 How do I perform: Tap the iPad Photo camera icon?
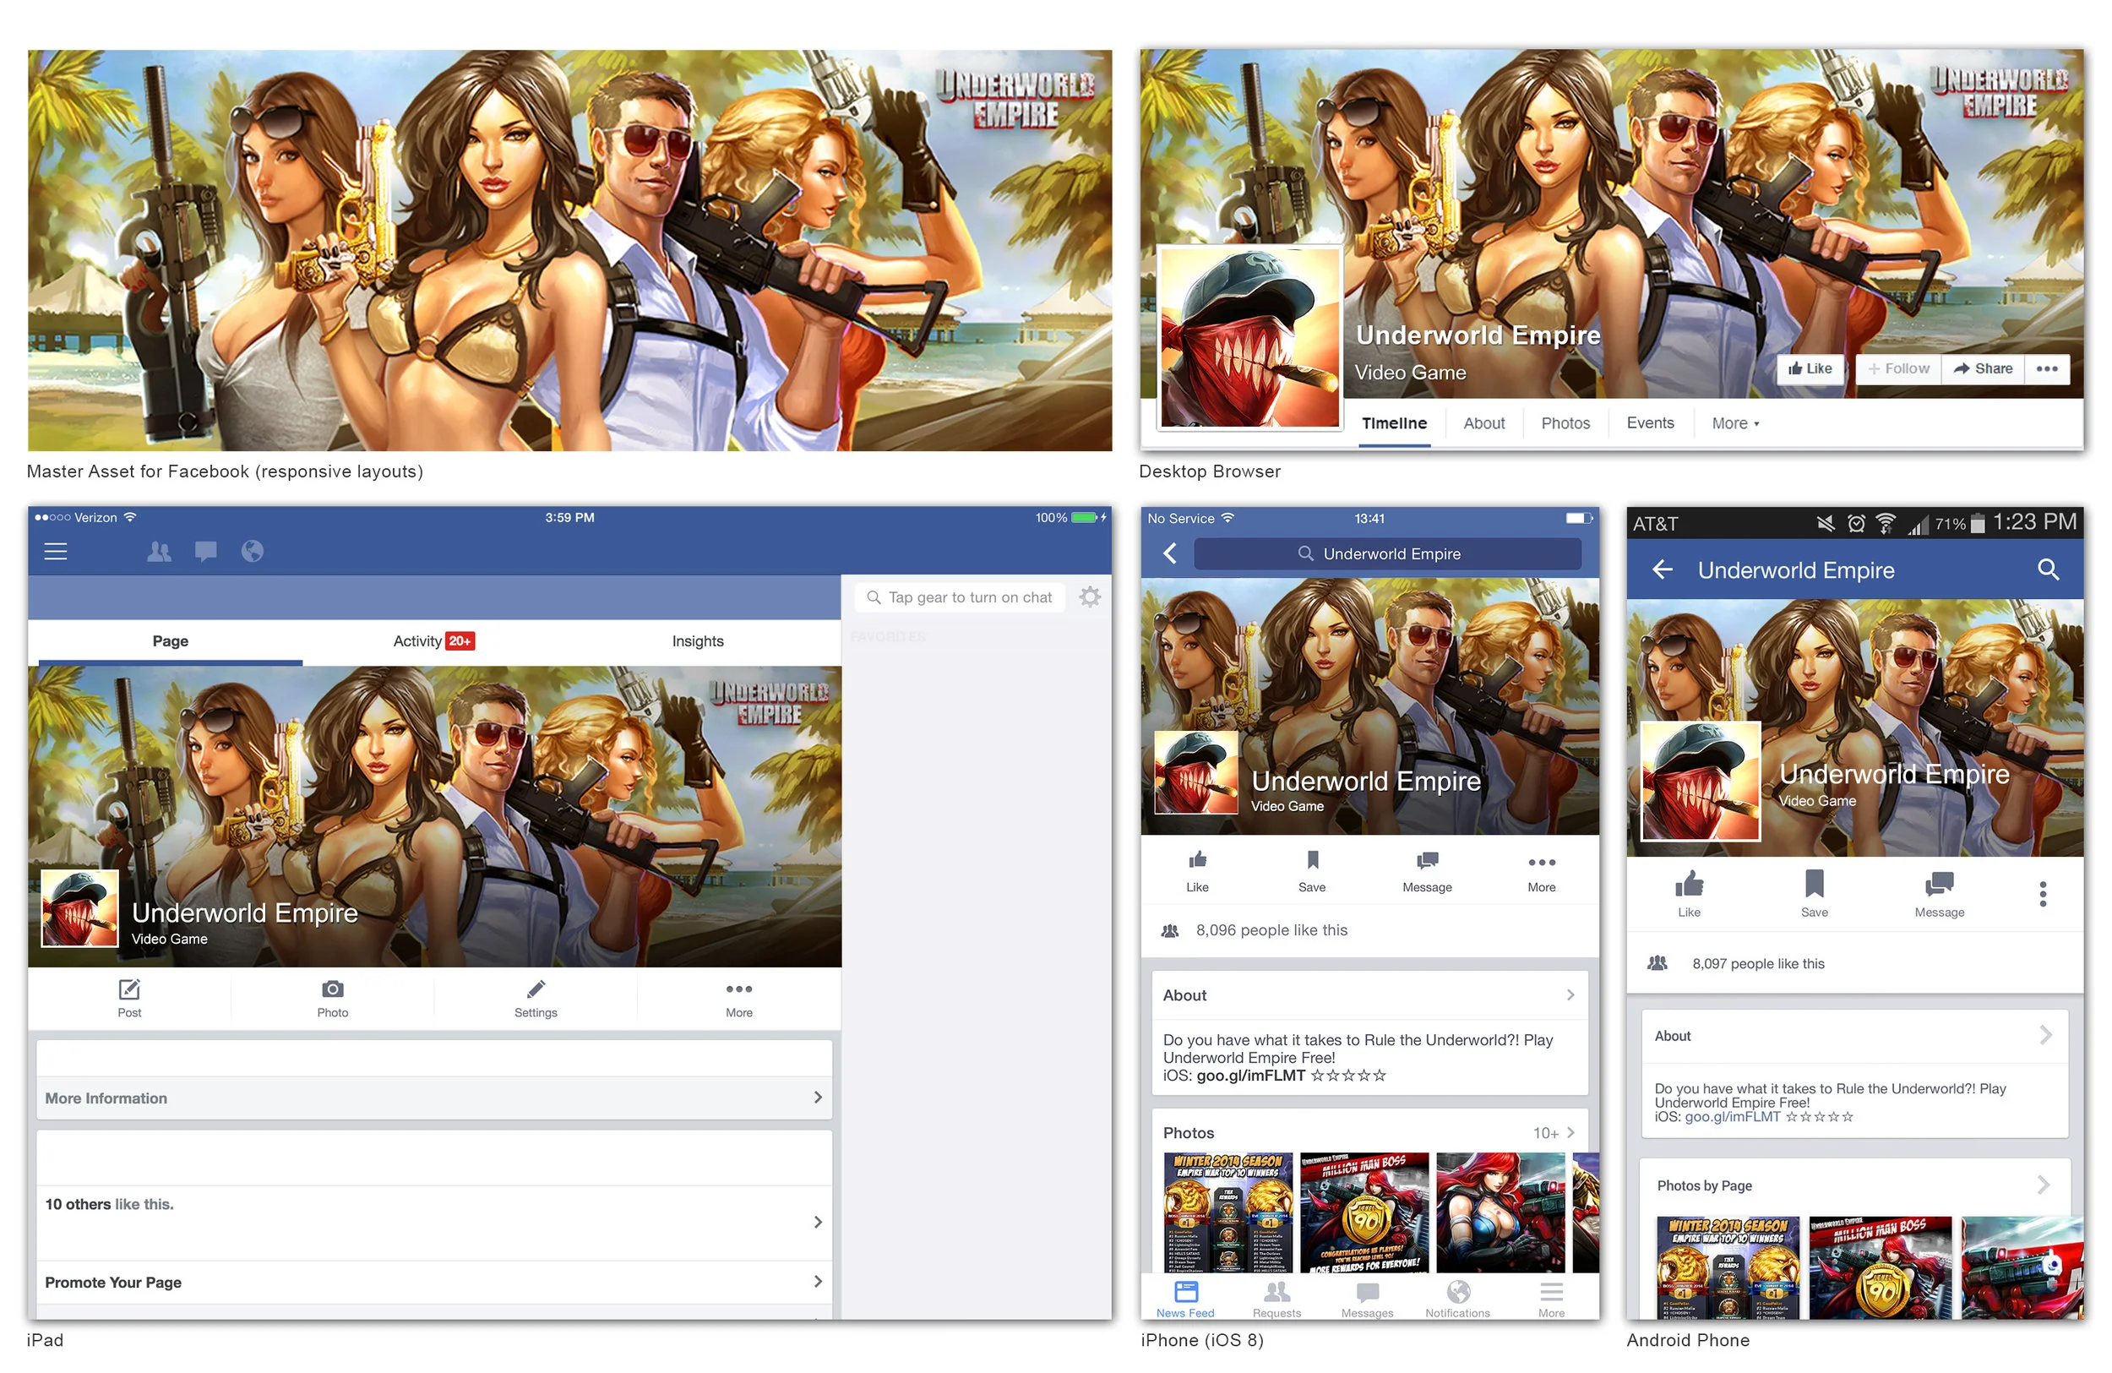click(x=333, y=989)
